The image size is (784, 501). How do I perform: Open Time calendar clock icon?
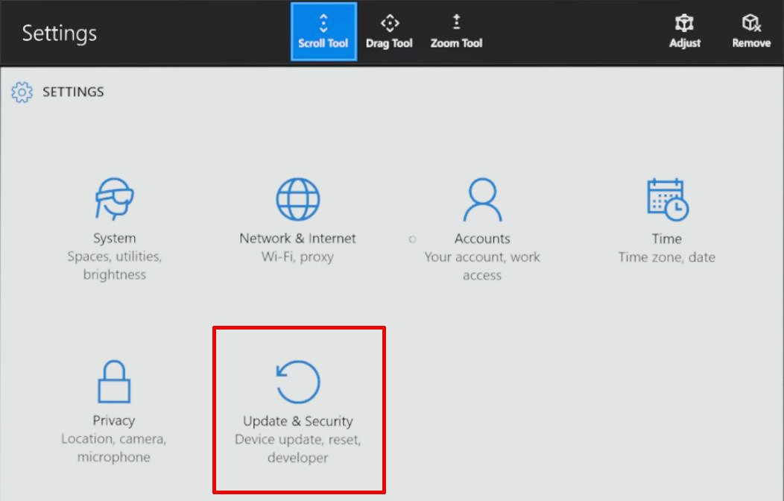tap(667, 200)
